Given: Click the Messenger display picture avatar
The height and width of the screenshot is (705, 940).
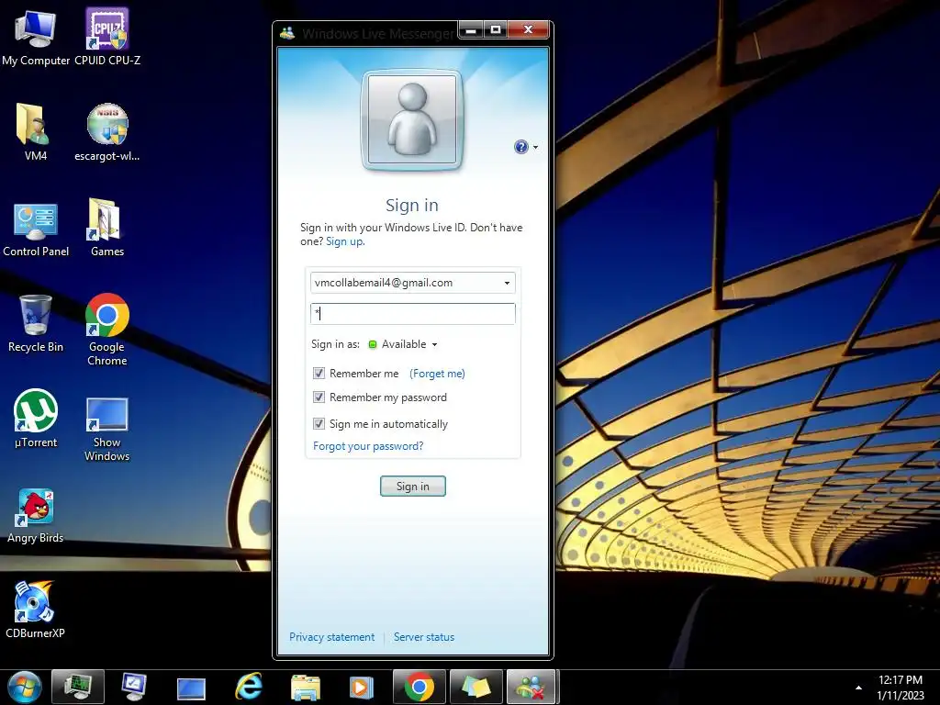Looking at the screenshot, I should click(412, 119).
